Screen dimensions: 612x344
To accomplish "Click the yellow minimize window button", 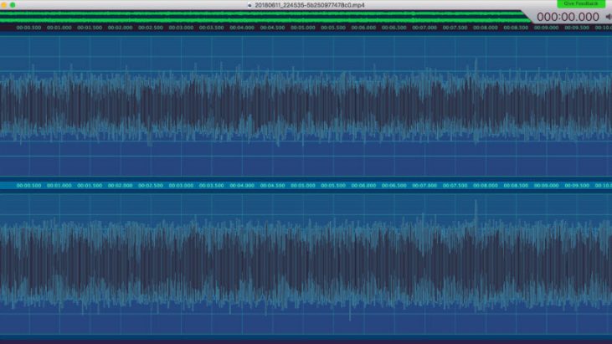I will point(4,5).
